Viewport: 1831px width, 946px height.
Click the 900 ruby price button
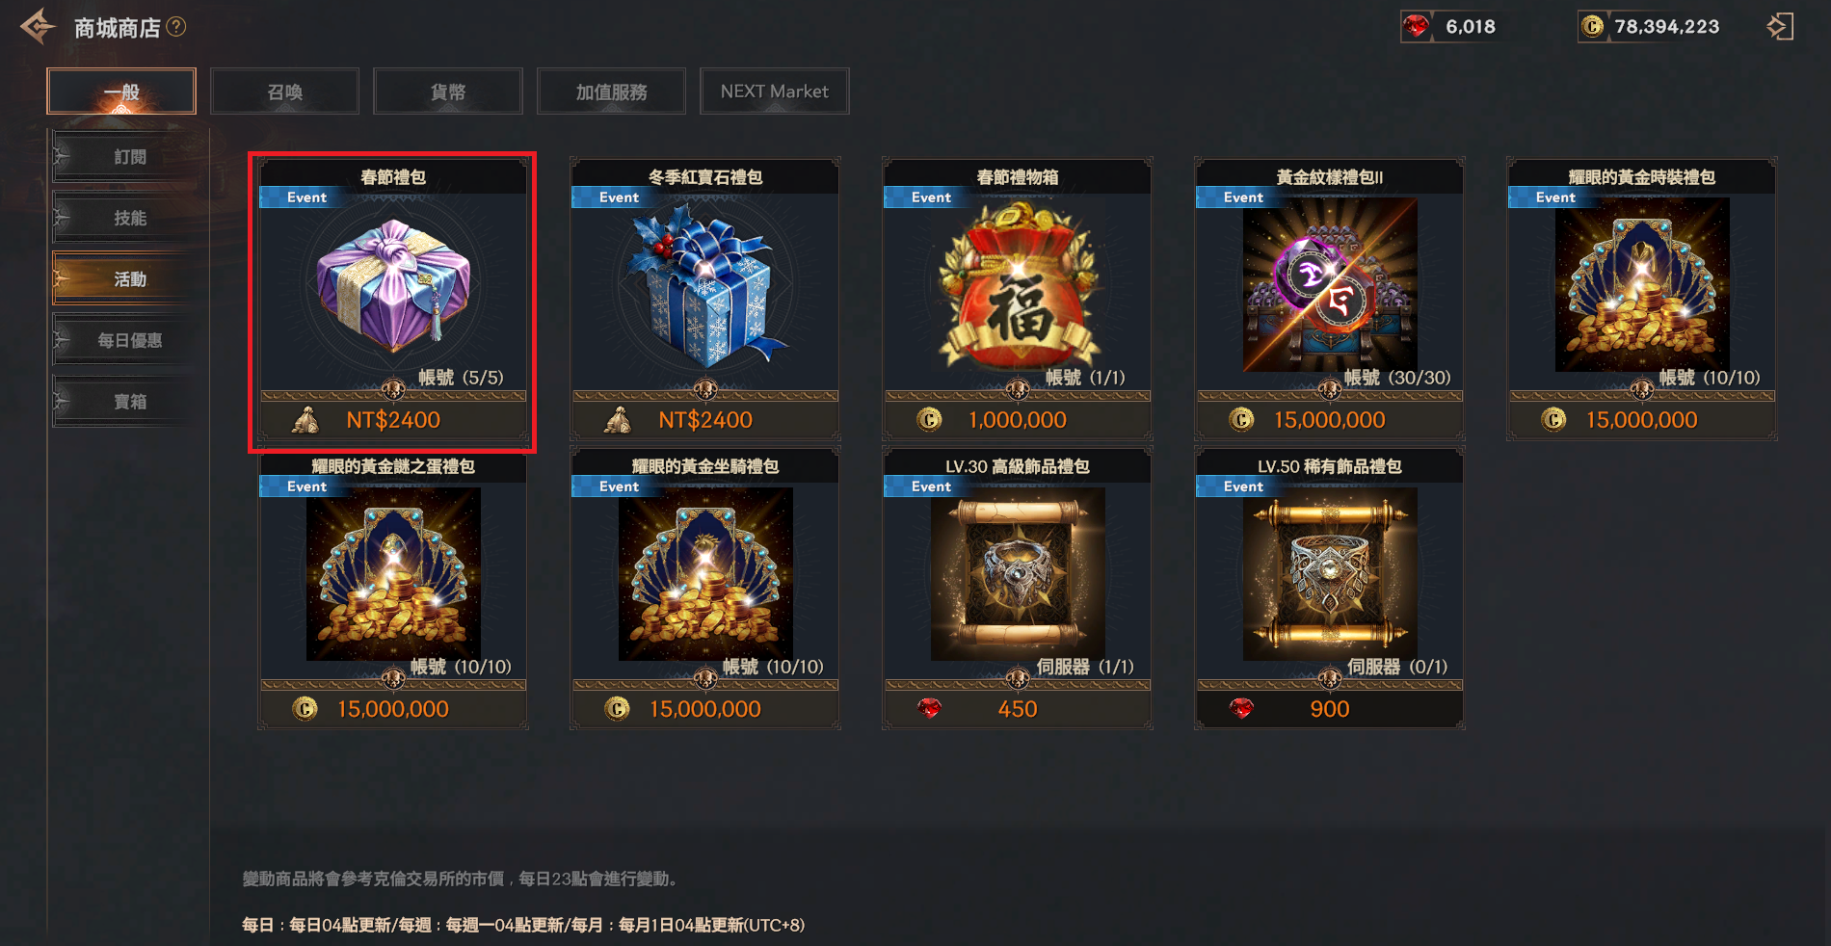coord(1330,709)
